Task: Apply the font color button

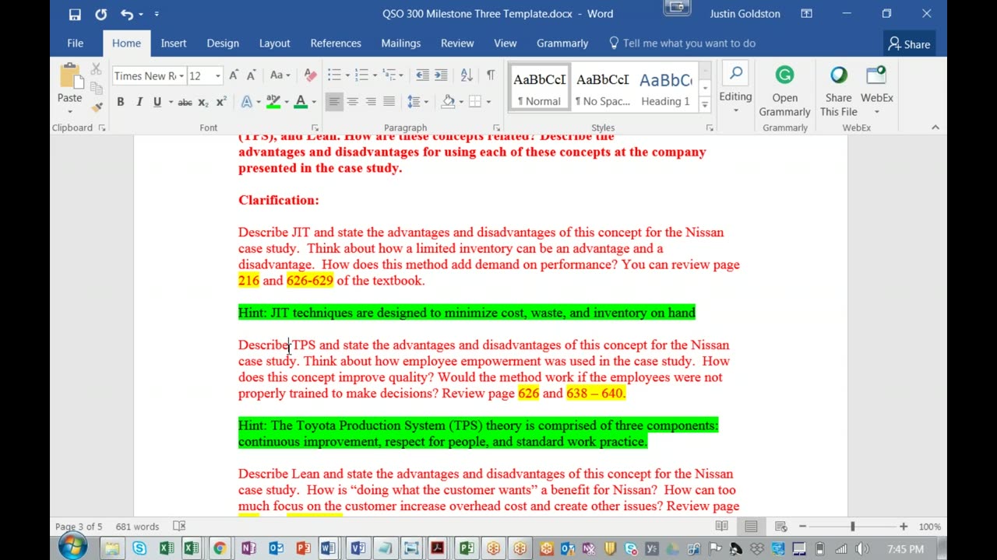Action: (x=300, y=102)
